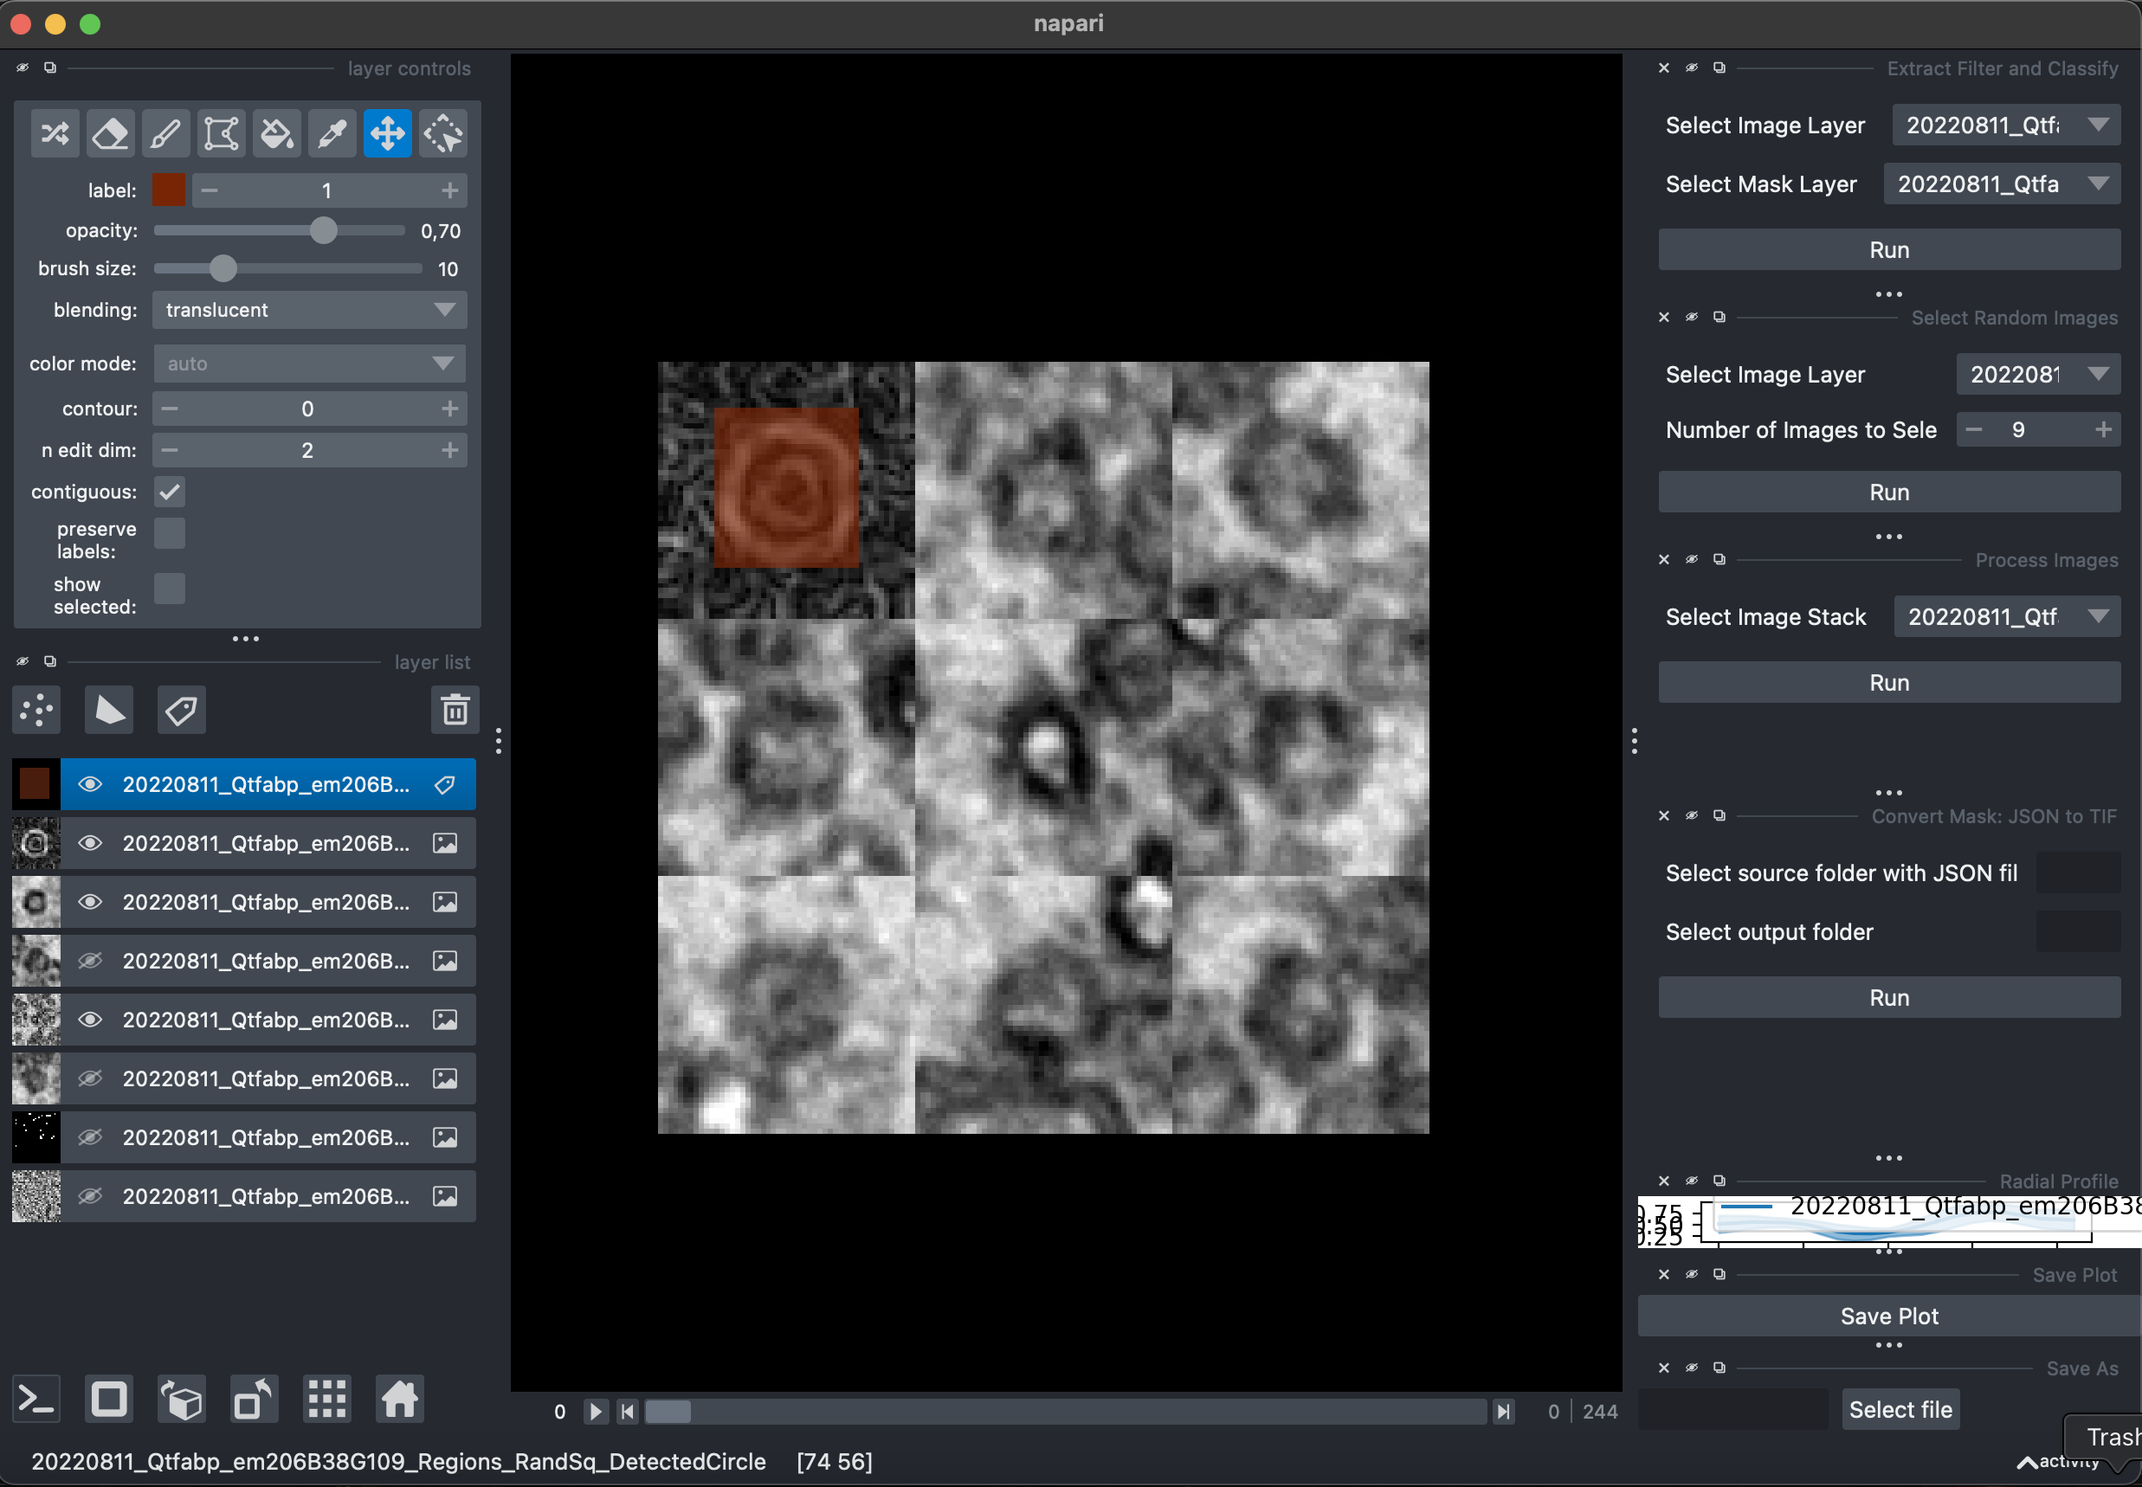Click the shuffle colors icon
Viewport: 2142px width, 1487px height.
55,133
